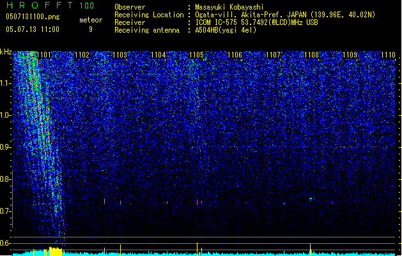Click the green echo blob below 1108

pyautogui.click(x=311, y=199)
